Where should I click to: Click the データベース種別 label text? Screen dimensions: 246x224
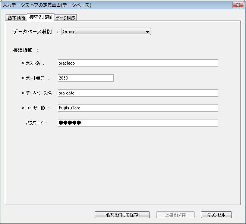coord(32,32)
